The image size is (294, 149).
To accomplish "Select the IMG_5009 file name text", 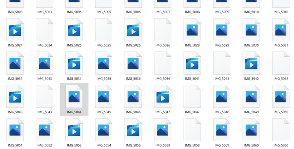I will (x=222, y=12).
